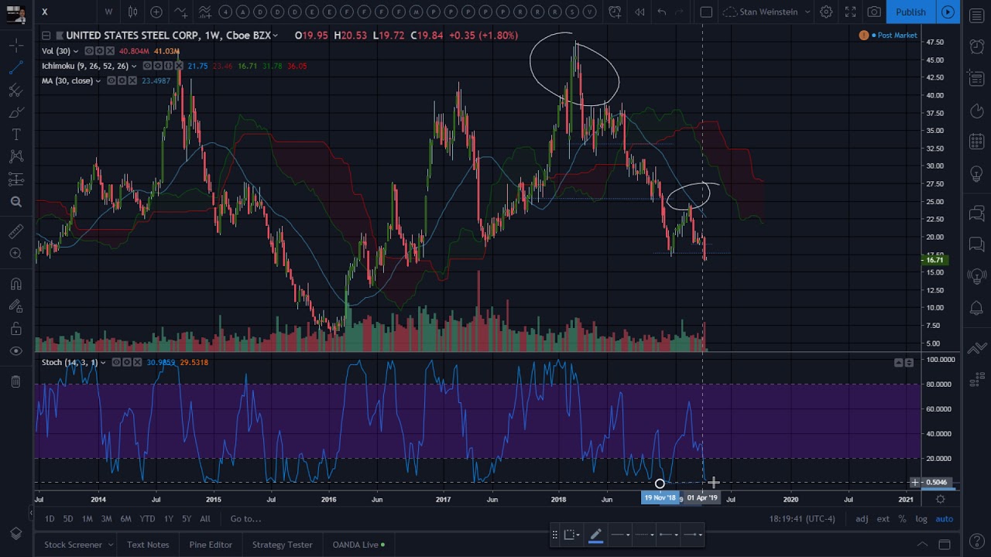This screenshot has height=557, width=991.
Task: Click the zoom in tool
Action: (15, 254)
